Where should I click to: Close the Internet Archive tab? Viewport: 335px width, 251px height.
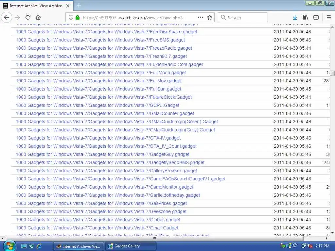pyautogui.click(x=68, y=6)
